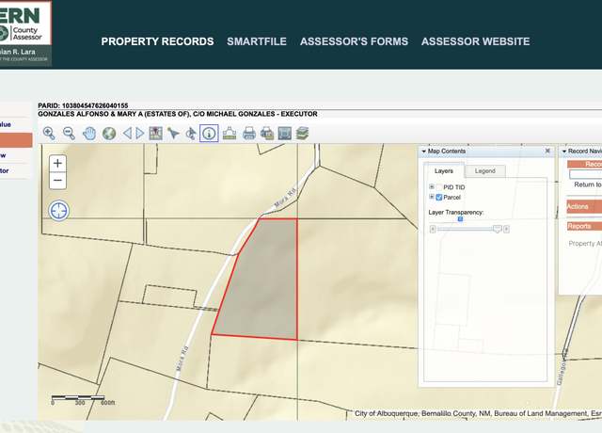Activate the Identify info tool
Image resolution: width=602 pixels, height=433 pixels.
(x=209, y=134)
